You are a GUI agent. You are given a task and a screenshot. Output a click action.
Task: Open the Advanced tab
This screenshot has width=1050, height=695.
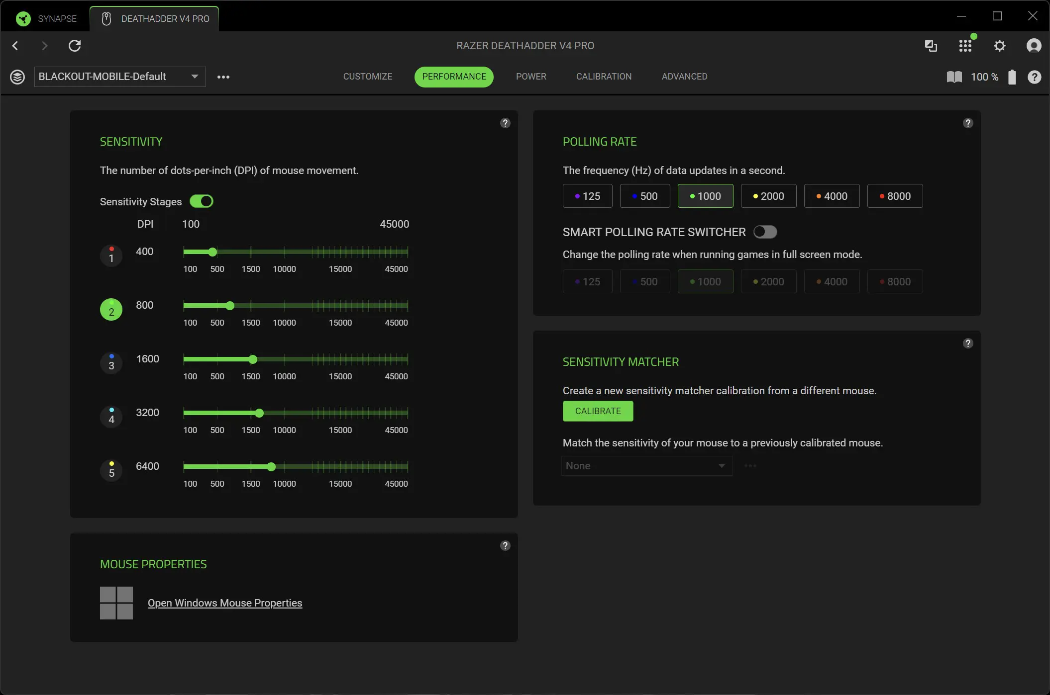(x=684, y=77)
